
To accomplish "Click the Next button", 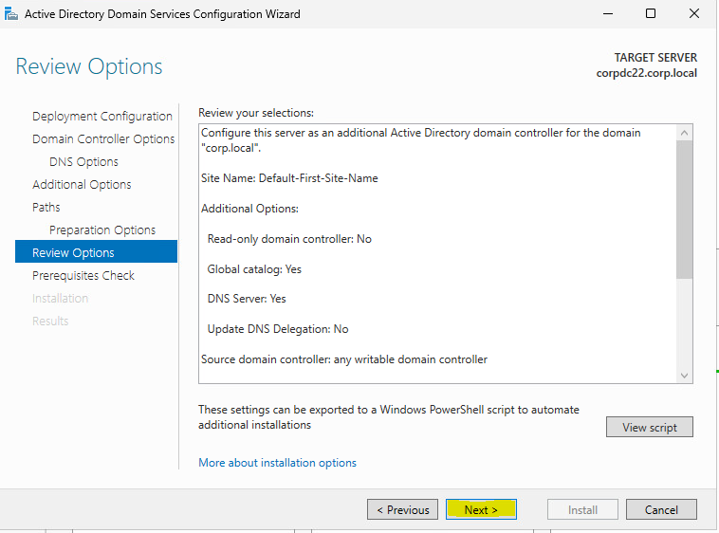I will (x=481, y=509).
